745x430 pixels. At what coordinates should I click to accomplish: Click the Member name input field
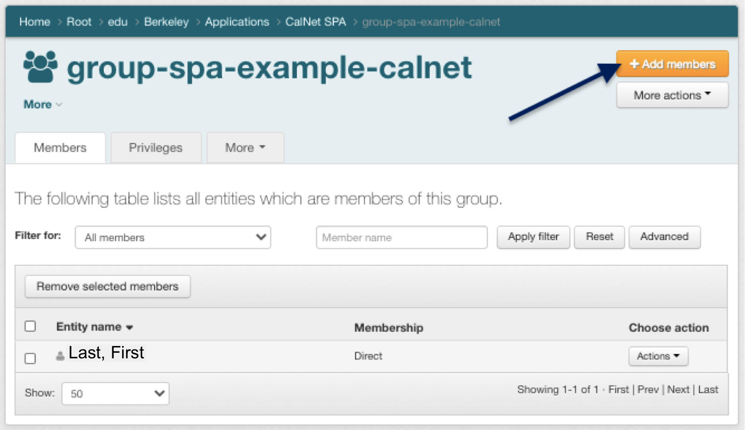[x=402, y=237]
